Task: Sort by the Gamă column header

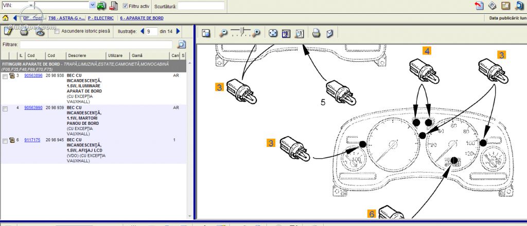Action: [137, 55]
